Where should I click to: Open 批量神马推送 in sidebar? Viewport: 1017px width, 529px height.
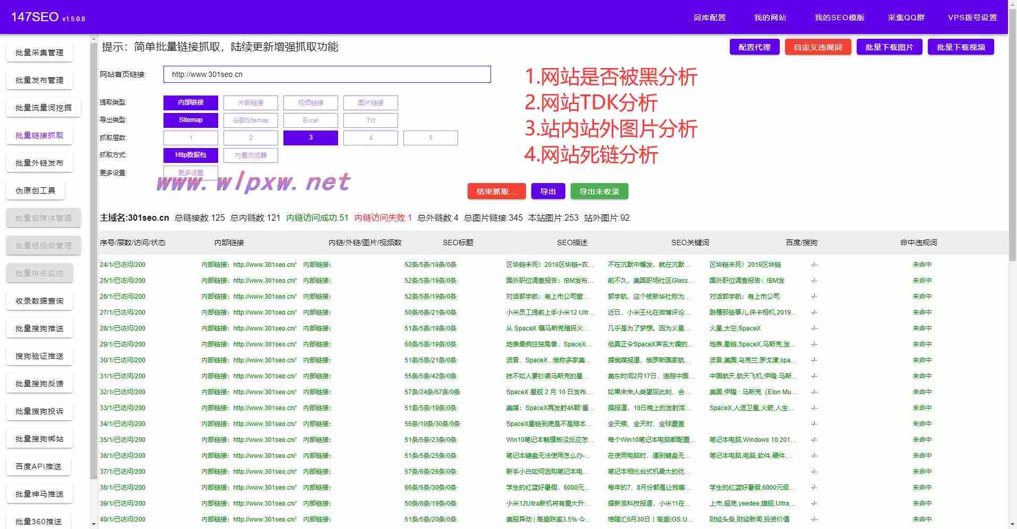click(39, 494)
